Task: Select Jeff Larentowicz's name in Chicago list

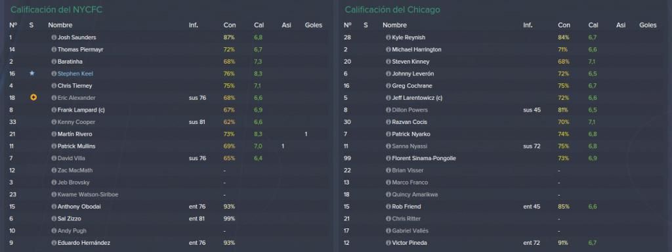Action: (417, 98)
